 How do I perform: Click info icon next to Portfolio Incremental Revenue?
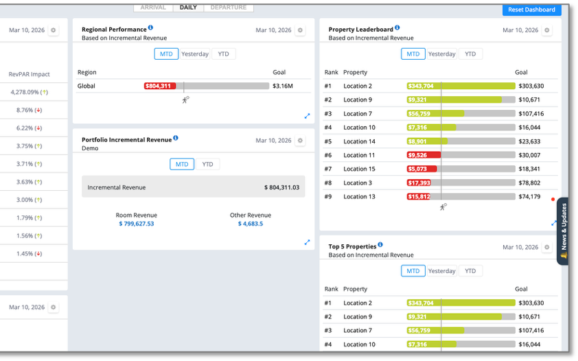176,138
